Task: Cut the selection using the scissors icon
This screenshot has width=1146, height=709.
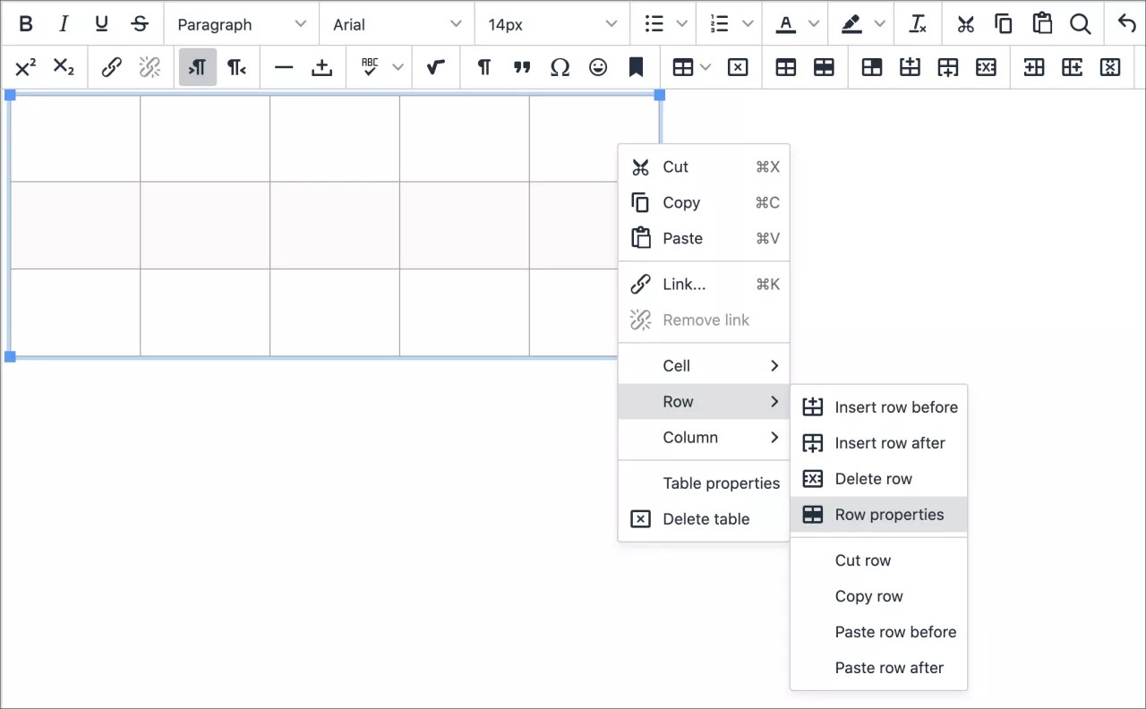Action: [965, 24]
